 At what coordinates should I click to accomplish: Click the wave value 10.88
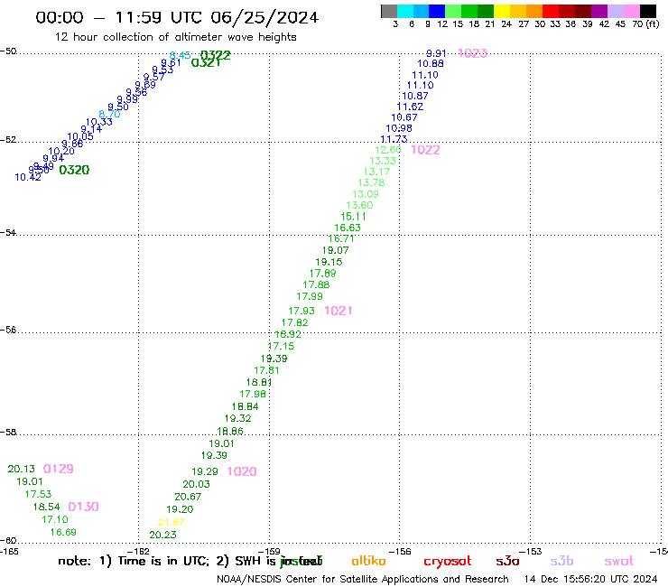(x=431, y=63)
